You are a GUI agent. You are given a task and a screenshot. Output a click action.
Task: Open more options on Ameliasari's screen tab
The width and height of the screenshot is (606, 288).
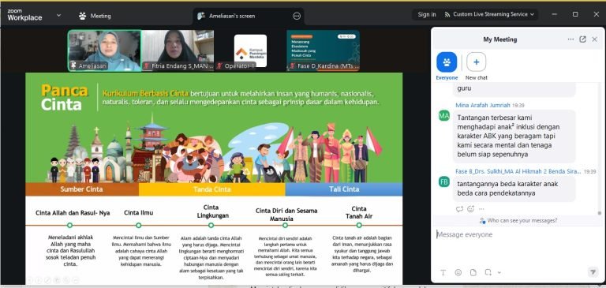(297, 16)
